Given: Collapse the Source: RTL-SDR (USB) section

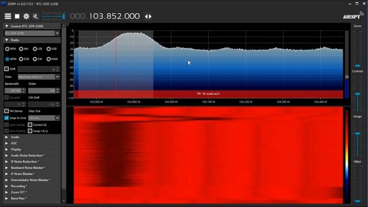Looking at the screenshot, I should click(6, 26).
